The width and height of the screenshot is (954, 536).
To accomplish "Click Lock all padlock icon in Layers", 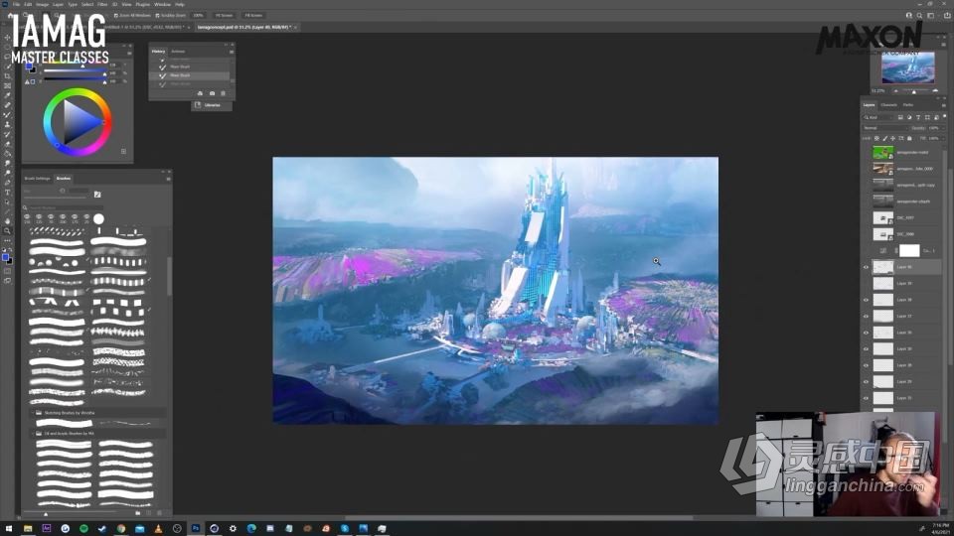I will [x=909, y=139].
